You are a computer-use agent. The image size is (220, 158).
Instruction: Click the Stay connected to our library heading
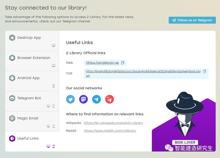click(x=46, y=8)
